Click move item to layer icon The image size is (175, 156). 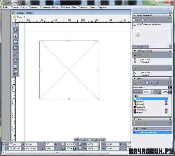[x=139, y=124]
